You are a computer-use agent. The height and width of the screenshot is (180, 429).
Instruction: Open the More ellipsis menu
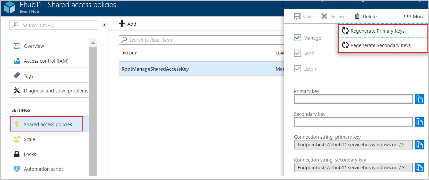point(414,16)
